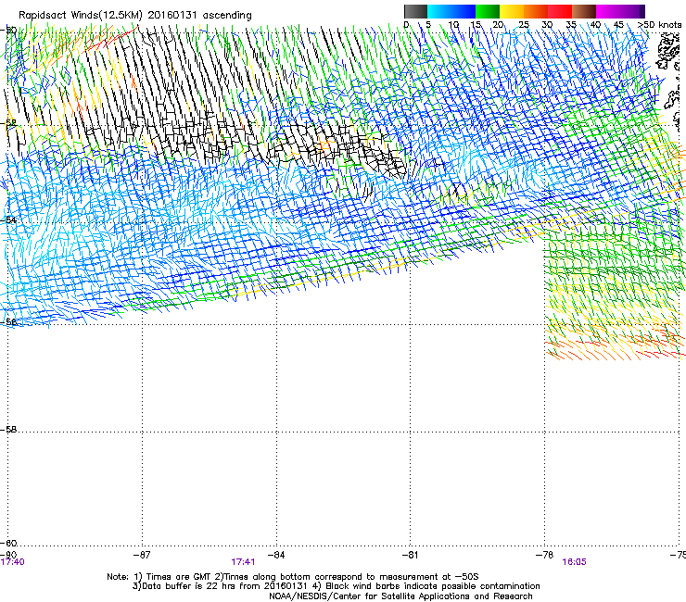Screen dimensions: 686x602
Task: Click the 18:05 pass time label
Action: (574, 562)
